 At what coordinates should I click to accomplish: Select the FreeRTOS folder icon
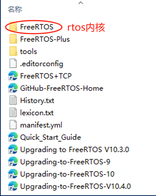click(13, 27)
